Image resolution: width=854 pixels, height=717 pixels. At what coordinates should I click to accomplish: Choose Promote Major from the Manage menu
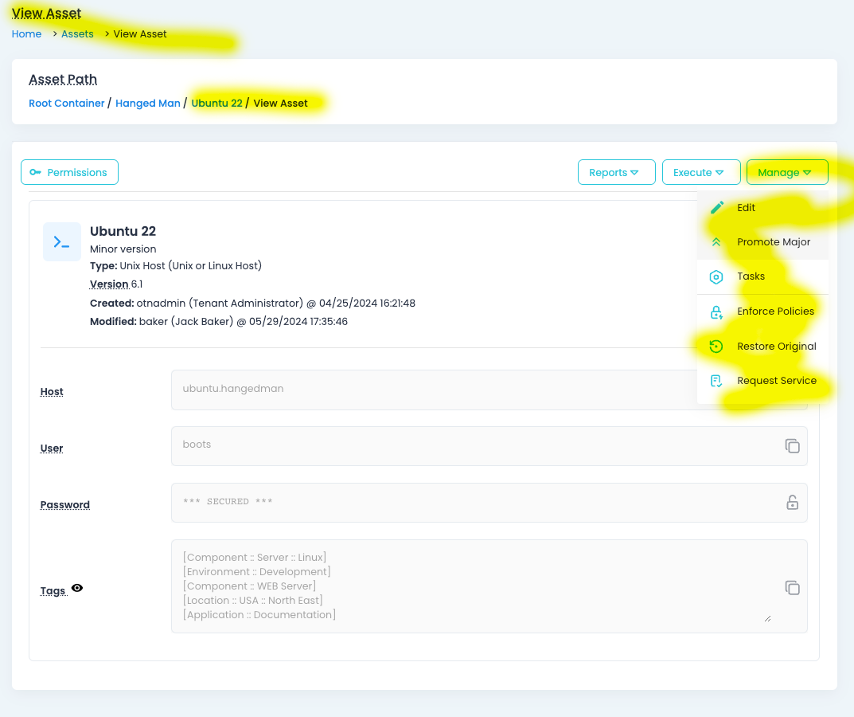pyautogui.click(x=768, y=241)
